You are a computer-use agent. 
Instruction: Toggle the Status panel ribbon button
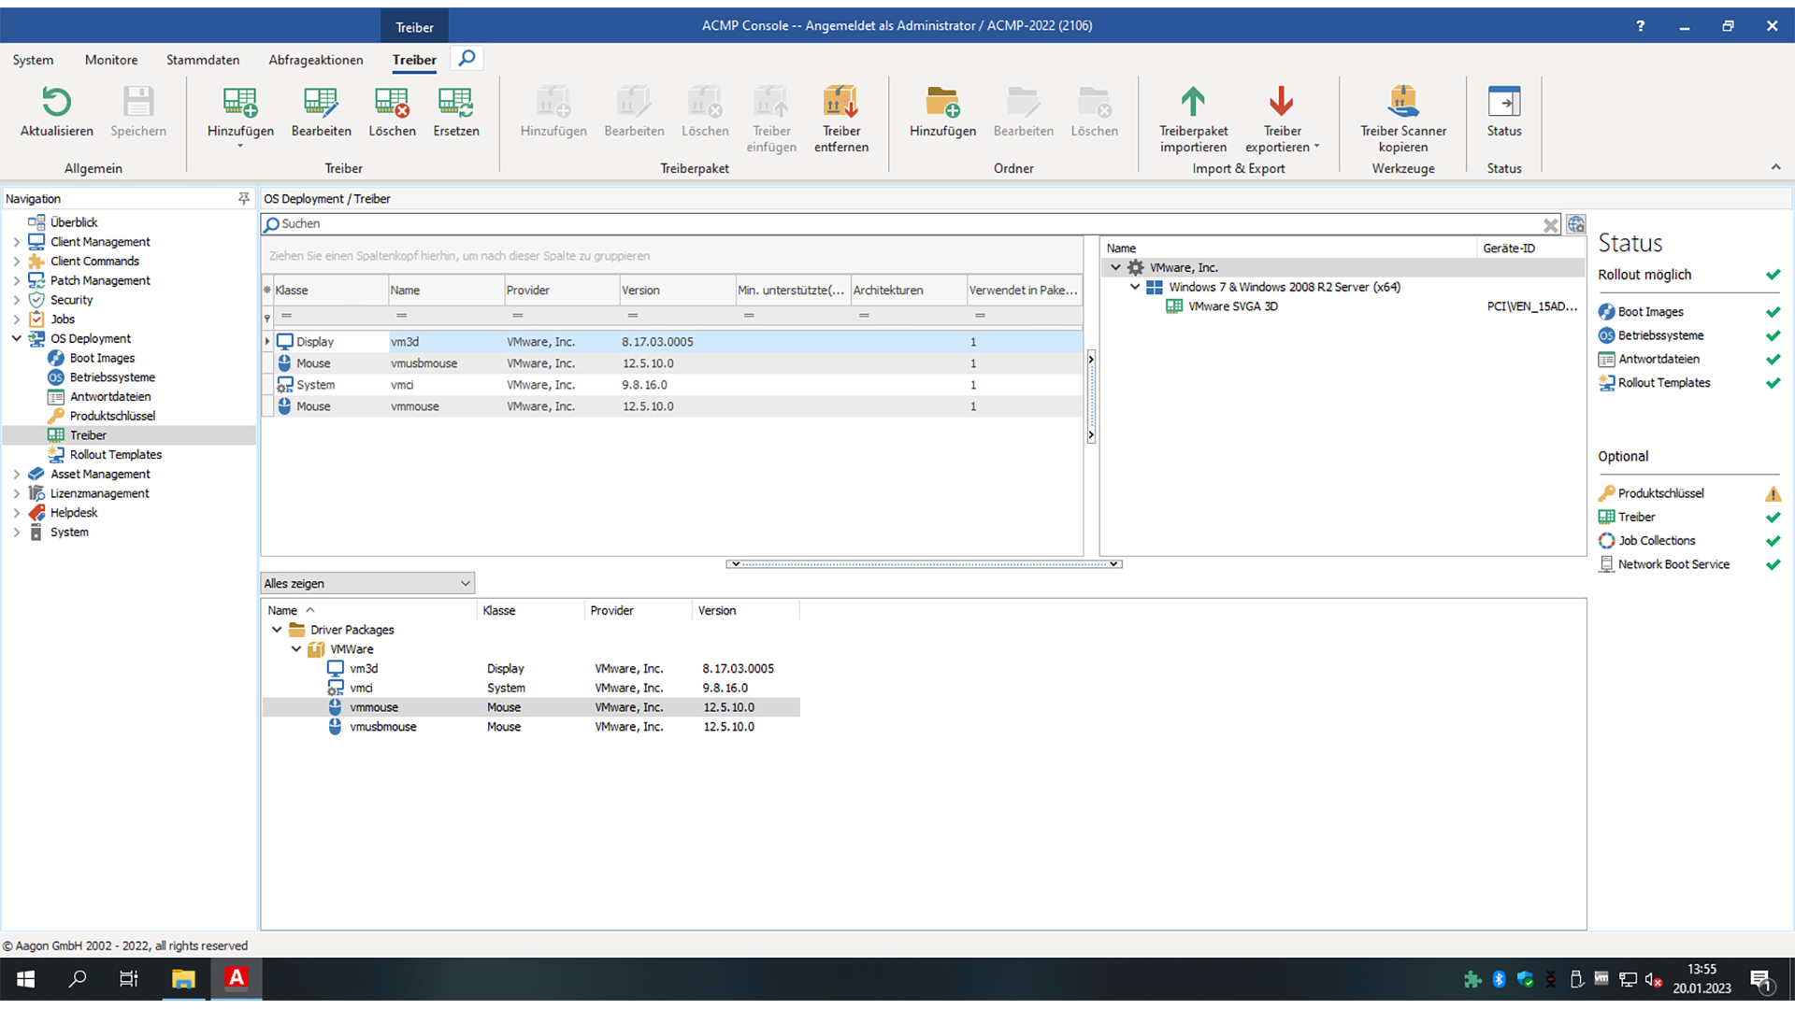pos(1503,112)
